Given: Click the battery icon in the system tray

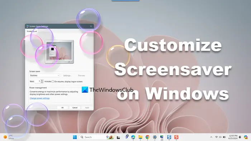Looking at the screenshot, I should point(224,137).
